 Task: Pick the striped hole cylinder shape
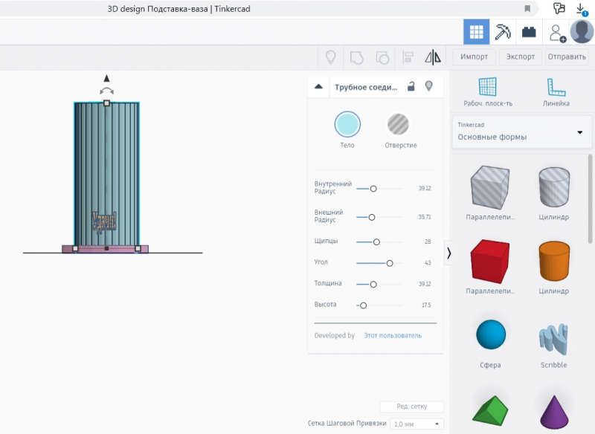click(x=554, y=187)
